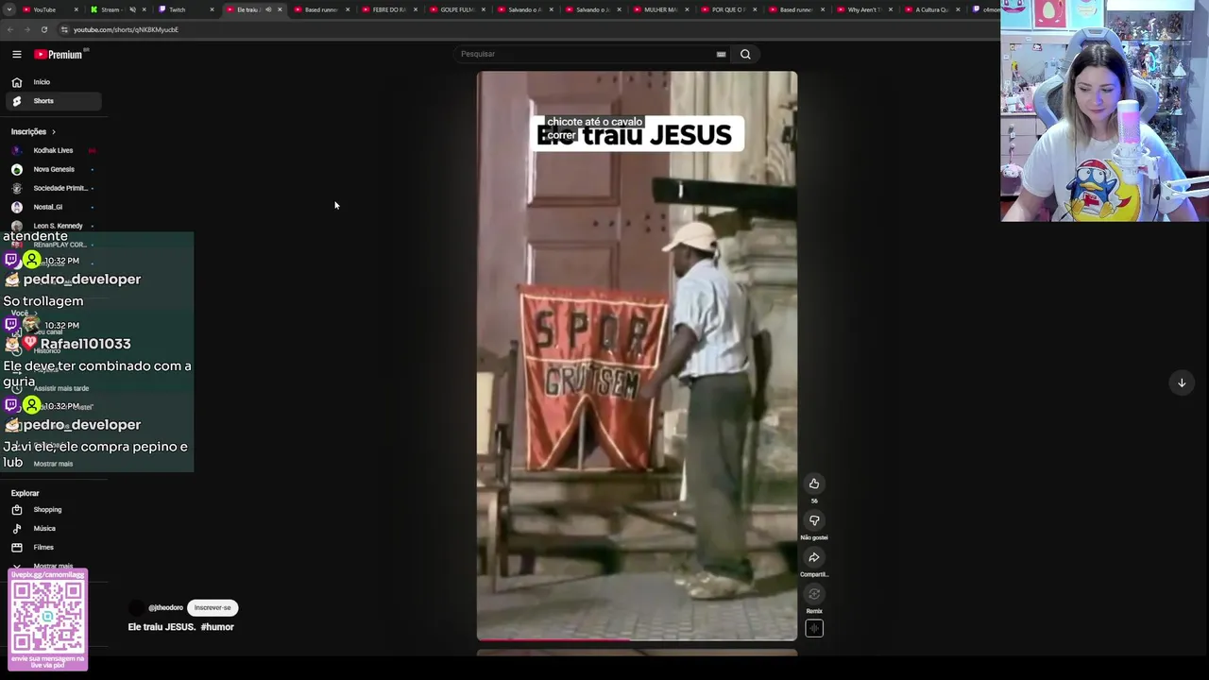The width and height of the screenshot is (1209, 680).
Task: Expand the Inscrições section chevron
Action: coord(53,131)
